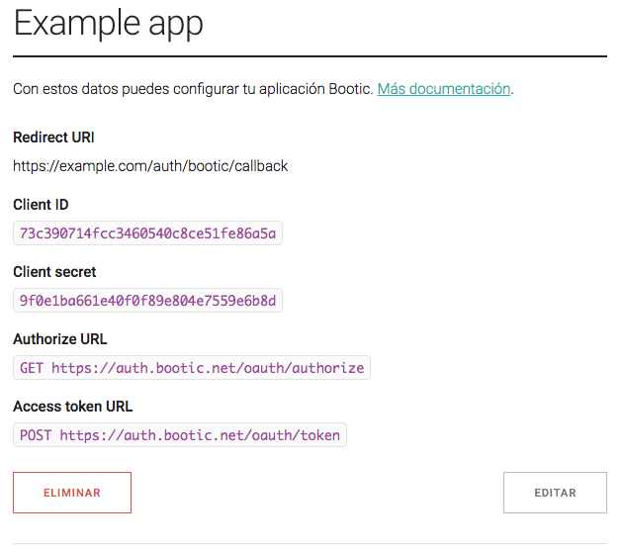The image size is (624, 552).
Task: Click the GET method in Authorize URL
Action: [32, 368]
